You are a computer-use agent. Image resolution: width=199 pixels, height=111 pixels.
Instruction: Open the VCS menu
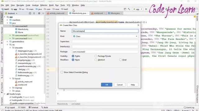tap(68, 5)
